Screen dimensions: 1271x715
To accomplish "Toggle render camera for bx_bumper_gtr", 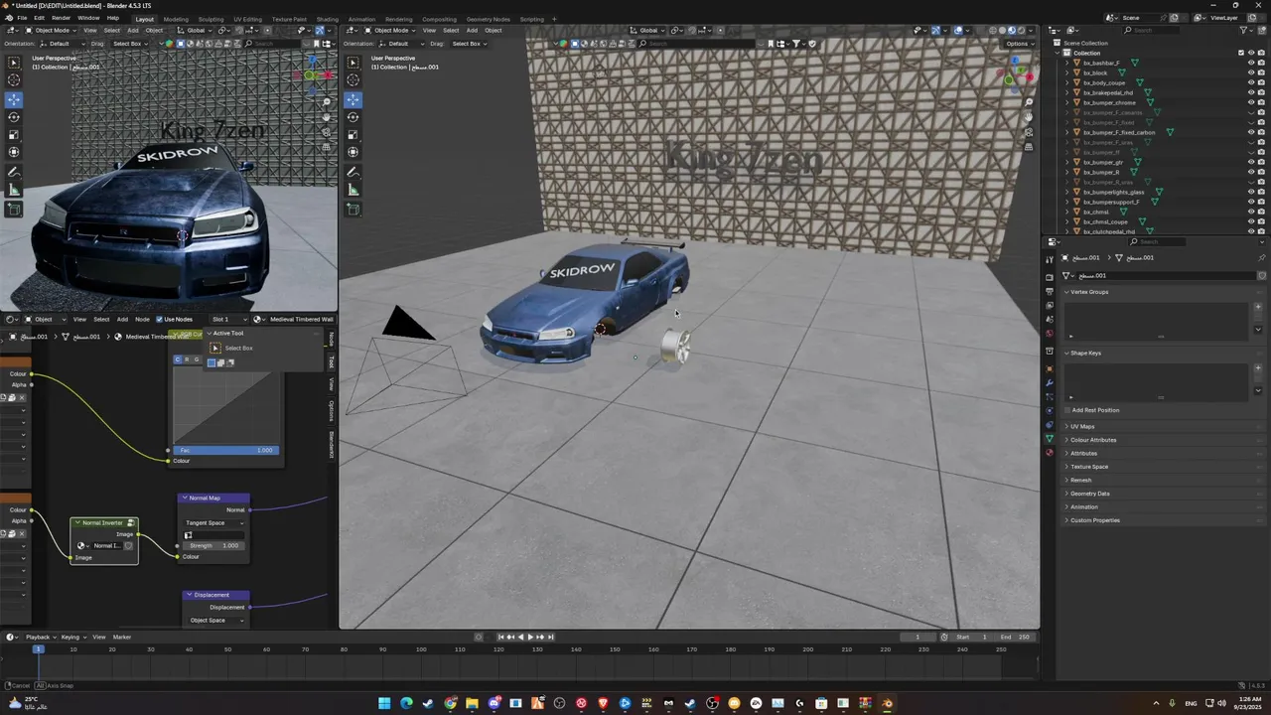I will click(x=1262, y=162).
